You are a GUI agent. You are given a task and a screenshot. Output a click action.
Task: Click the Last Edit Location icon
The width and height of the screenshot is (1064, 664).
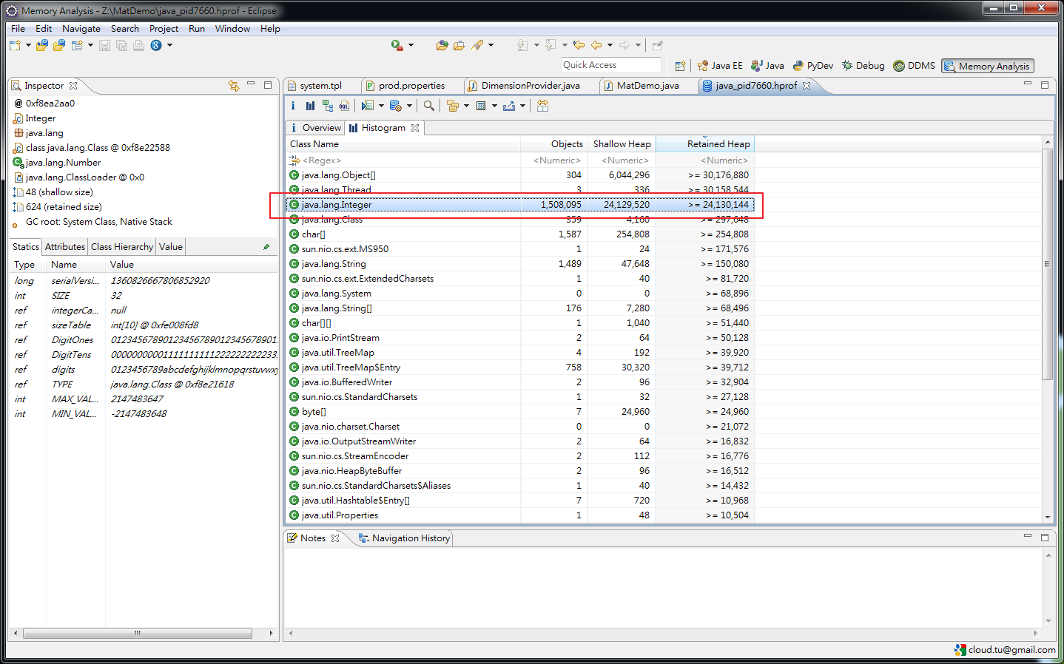tap(579, 45)
